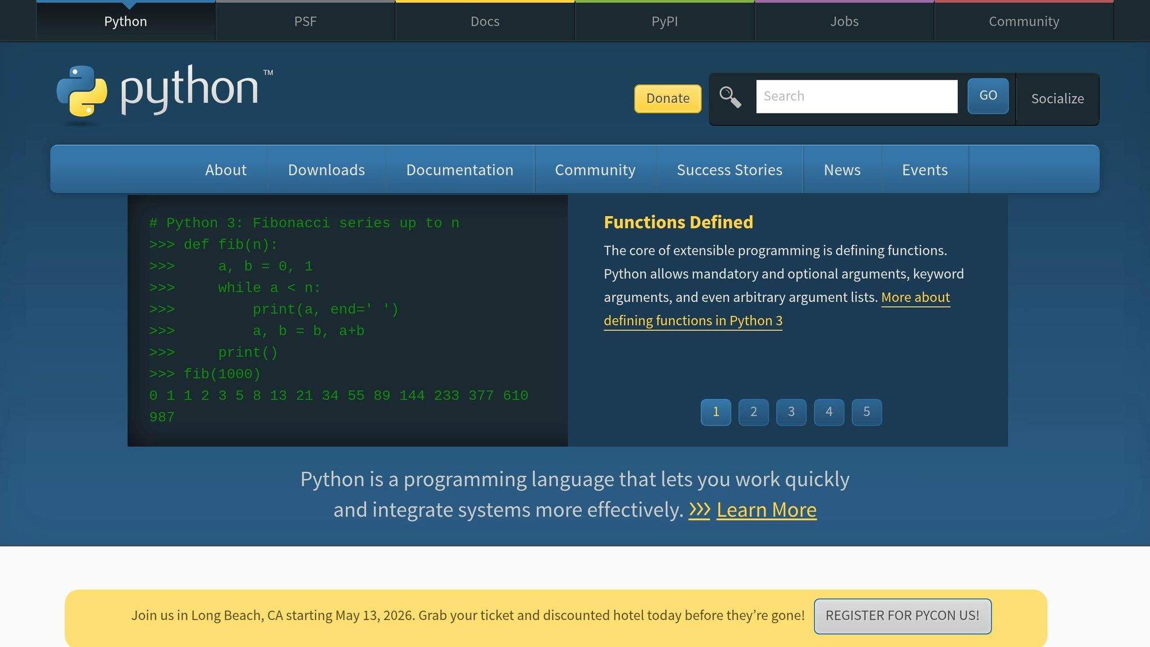Open the Downloads menu
The width and height of the screenshot is (1150, 647).
(x=326, y=170)
